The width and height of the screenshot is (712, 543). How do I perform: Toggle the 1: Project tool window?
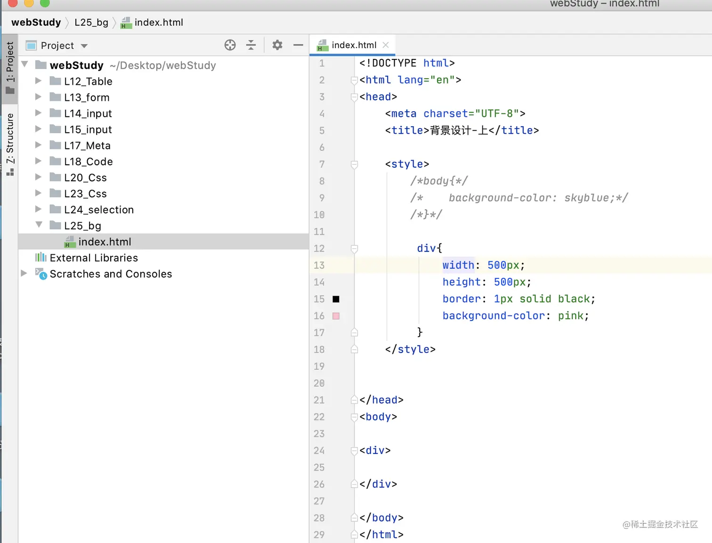(x=10, y=67)
